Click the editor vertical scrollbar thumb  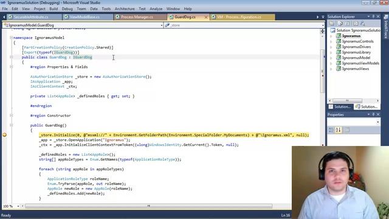322,71
